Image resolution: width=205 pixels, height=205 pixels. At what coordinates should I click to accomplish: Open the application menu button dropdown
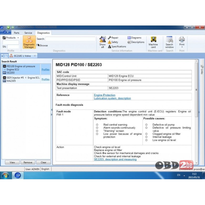tap(6, 32)
